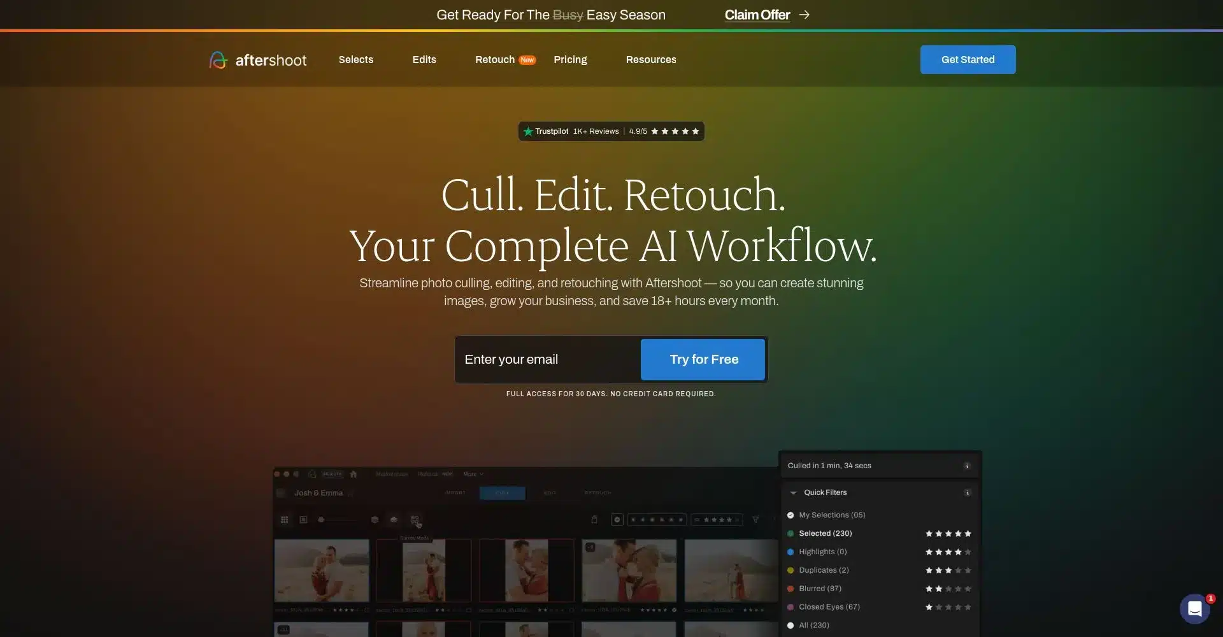The image size is (1223, 637).
Task: Open the fourth photo thumbnail with five stars
Action: pyautogui.click(x=629, y=571)
